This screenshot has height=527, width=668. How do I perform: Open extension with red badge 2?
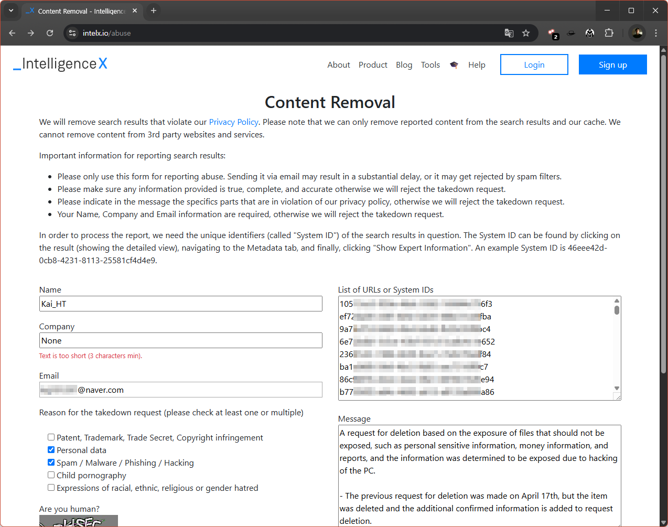(x=552, y=33)
